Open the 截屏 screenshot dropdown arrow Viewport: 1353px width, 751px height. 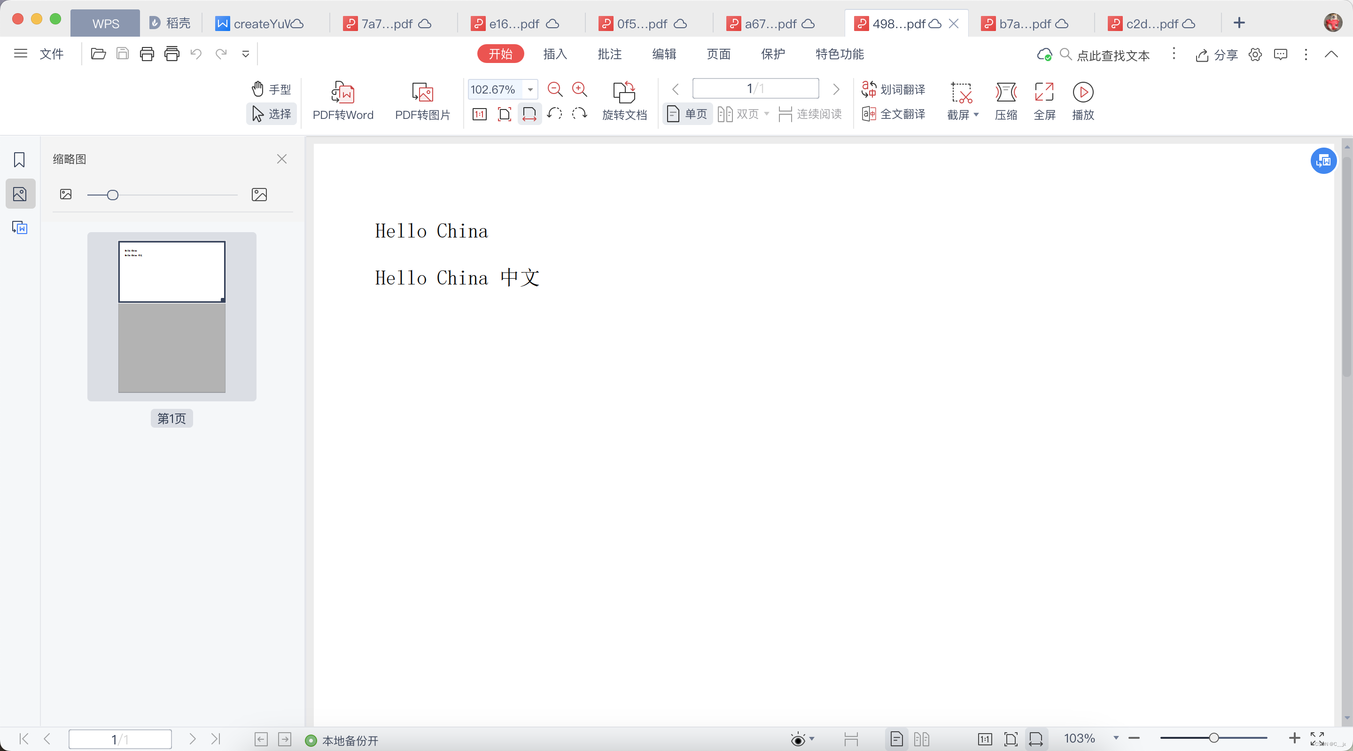point(976,115)
